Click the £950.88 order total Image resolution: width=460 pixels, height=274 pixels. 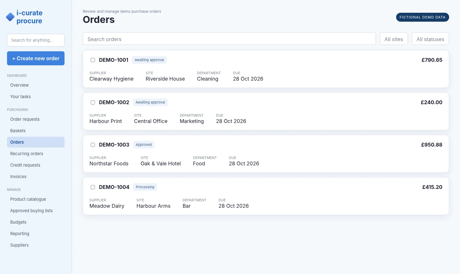432,145
